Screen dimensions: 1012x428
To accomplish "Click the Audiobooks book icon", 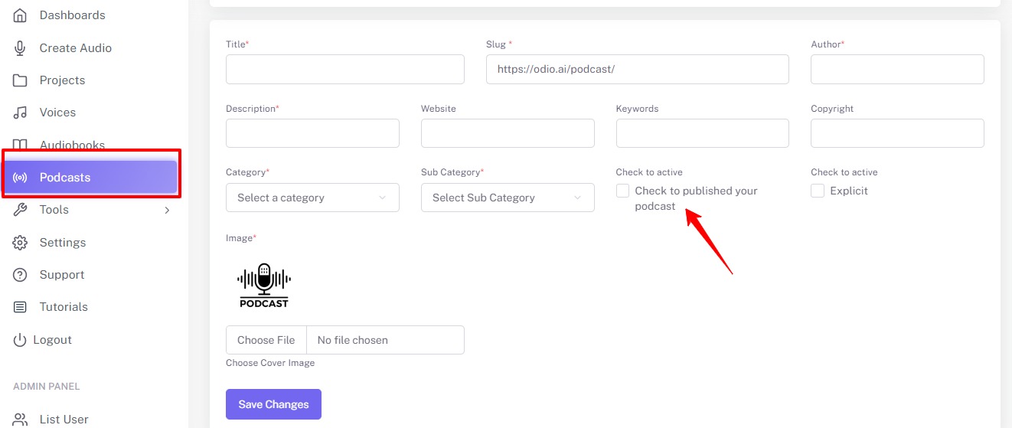I will 21,145.
